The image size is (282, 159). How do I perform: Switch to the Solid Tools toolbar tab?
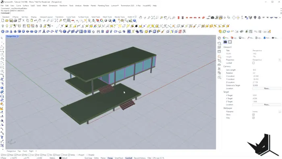[96, 17]
